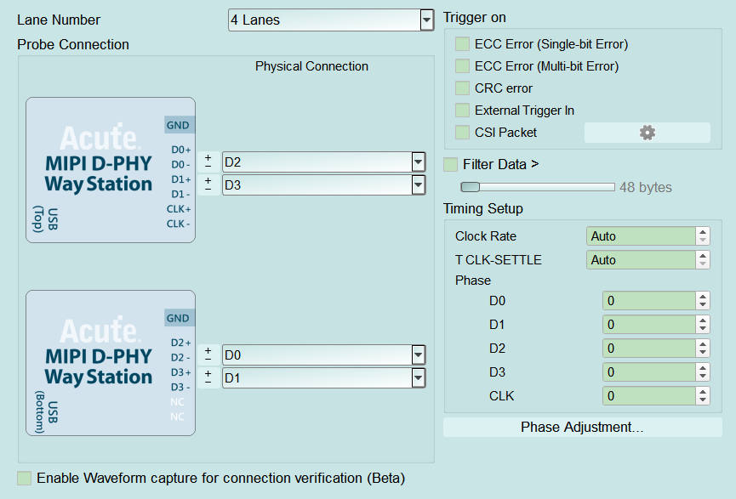The image size is (736, 499).
Task: Open CSI Packet settings gear button
Action: pyautogui.click(x=647, y=133)
